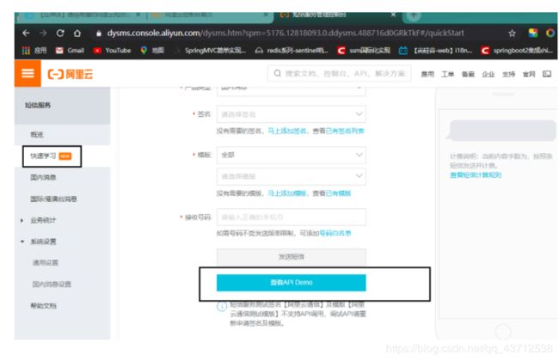This screenshot has height=361, width=559.
Task: Open the springboot2 bookmark
Action: pyautogui.click(x=517, y=51)
